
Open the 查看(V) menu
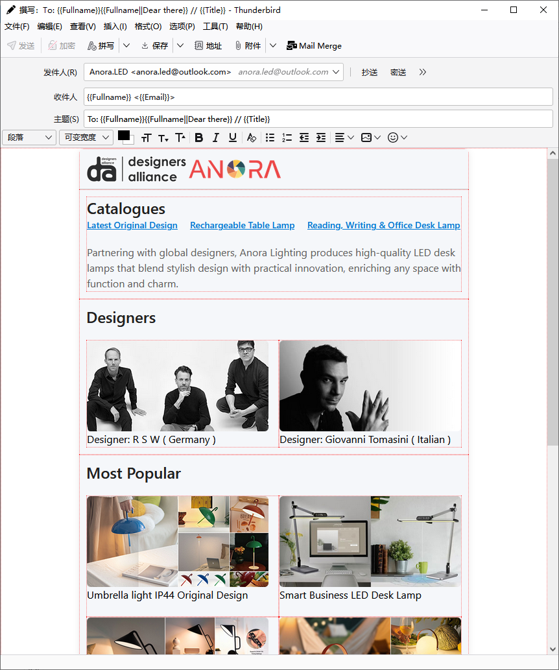pyautogui.click(x=83, y=27)
